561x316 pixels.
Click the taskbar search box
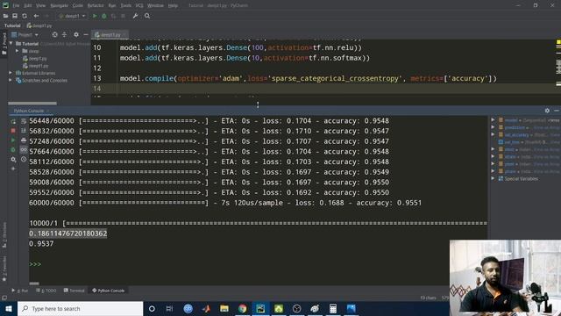click(80, 308)
